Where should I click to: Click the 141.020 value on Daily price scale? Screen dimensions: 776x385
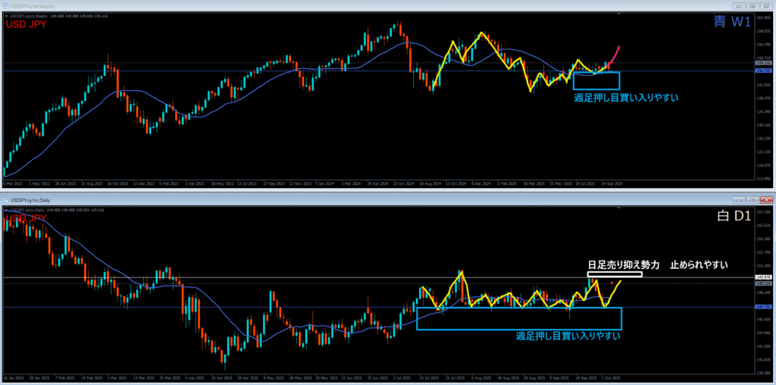[x=764, y=360]
